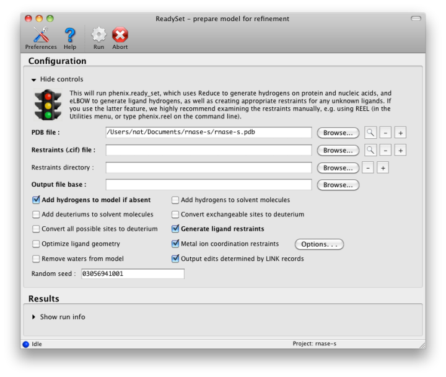Click the Restraints directory text field

tap(208, 168)
